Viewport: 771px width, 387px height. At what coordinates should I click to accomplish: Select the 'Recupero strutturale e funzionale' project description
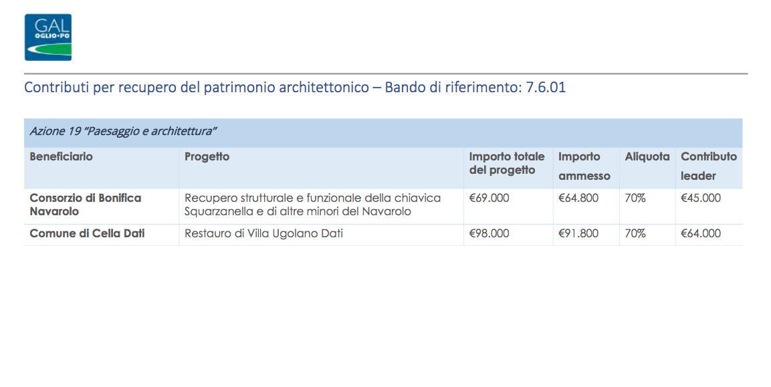(x=312, y=205)
